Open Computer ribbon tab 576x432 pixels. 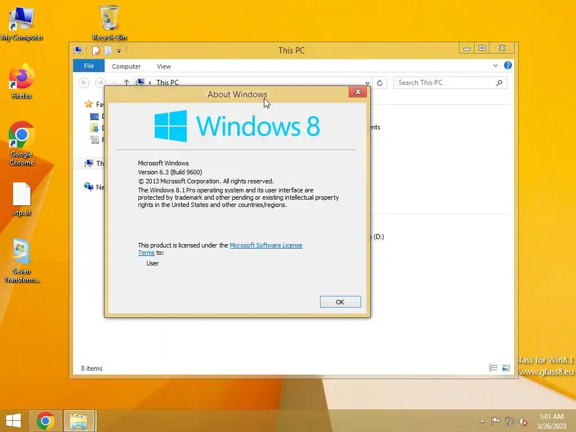pyautogui.click(x=127, y=66)
